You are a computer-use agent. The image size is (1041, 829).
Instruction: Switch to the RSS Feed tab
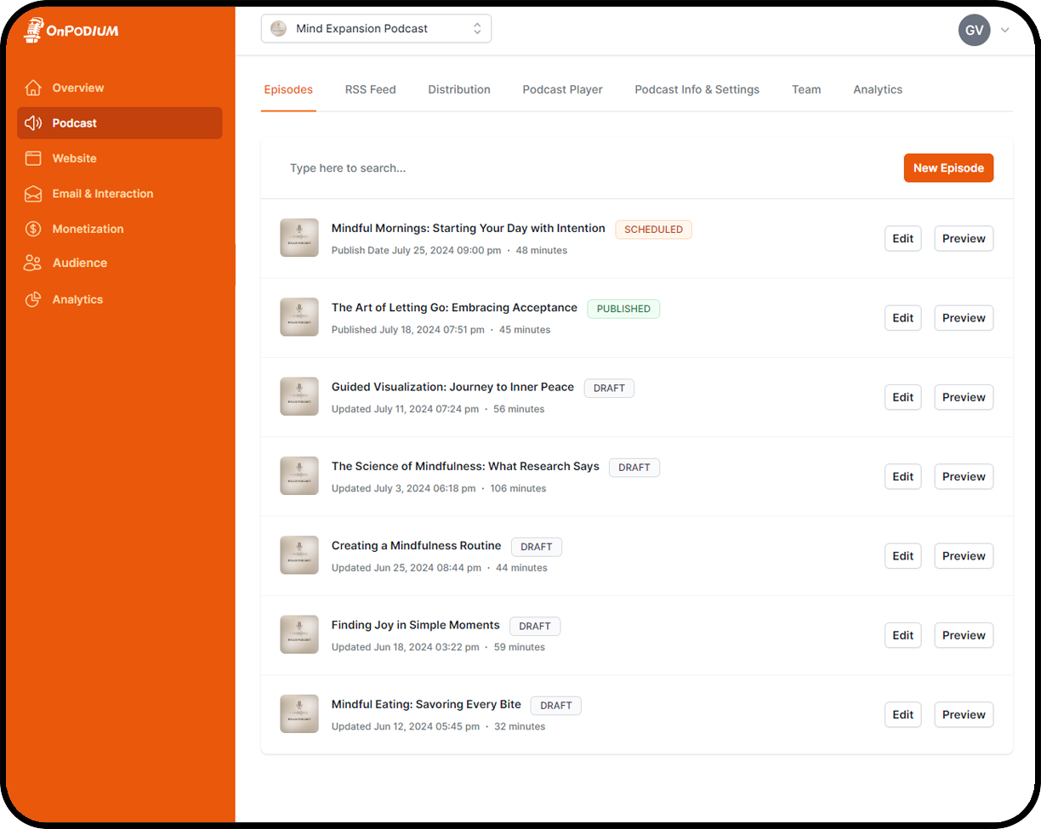370,89
